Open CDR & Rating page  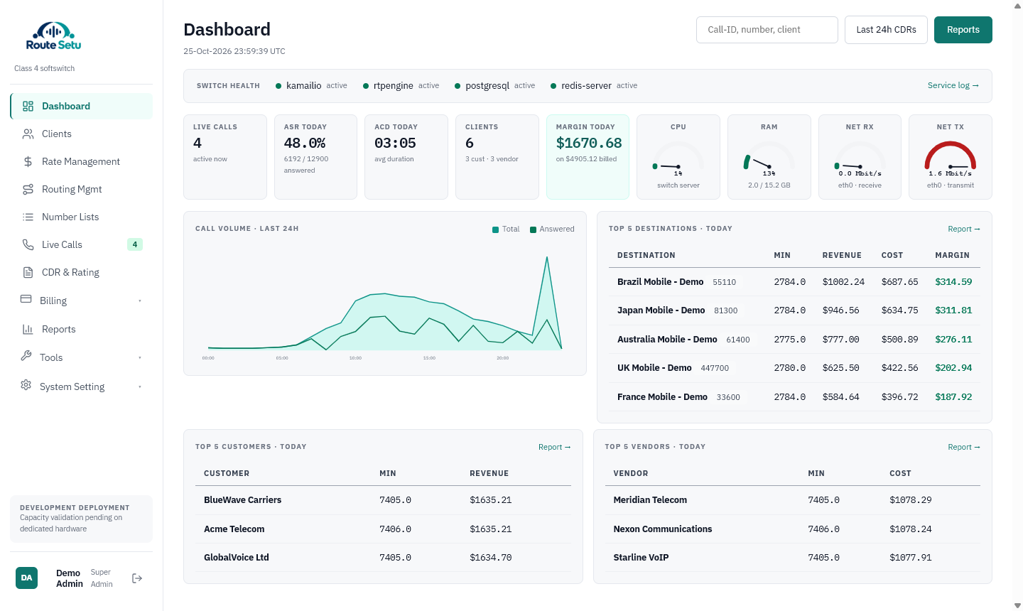82,272
